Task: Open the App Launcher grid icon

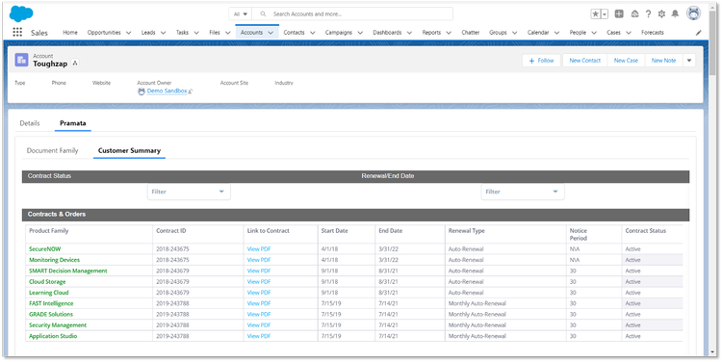Action: pyautogui.click(x=17, y=32)
